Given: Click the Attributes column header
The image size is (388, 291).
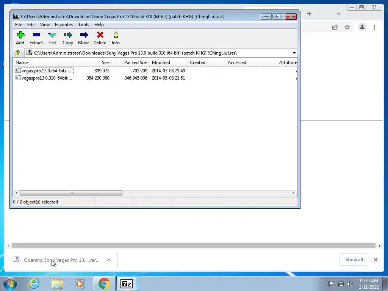Looking at the screenshot, I should pos(280,63).
